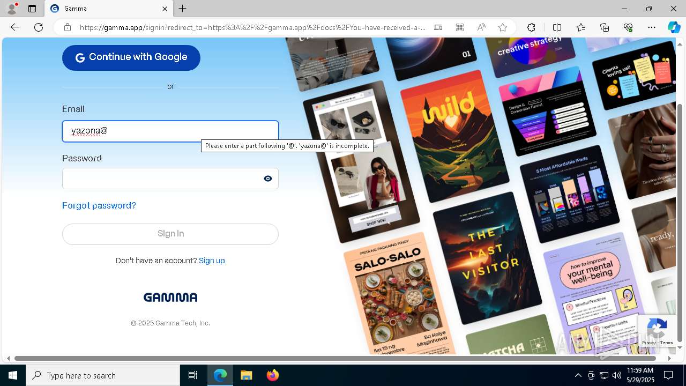Screen dimensions: 686x386
Task: Open the network tray icon
Action: coord(604,375)
